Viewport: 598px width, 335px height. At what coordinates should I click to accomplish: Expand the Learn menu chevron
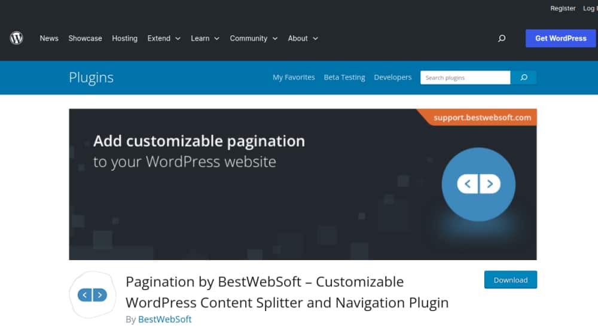click(x=216, y=38)
